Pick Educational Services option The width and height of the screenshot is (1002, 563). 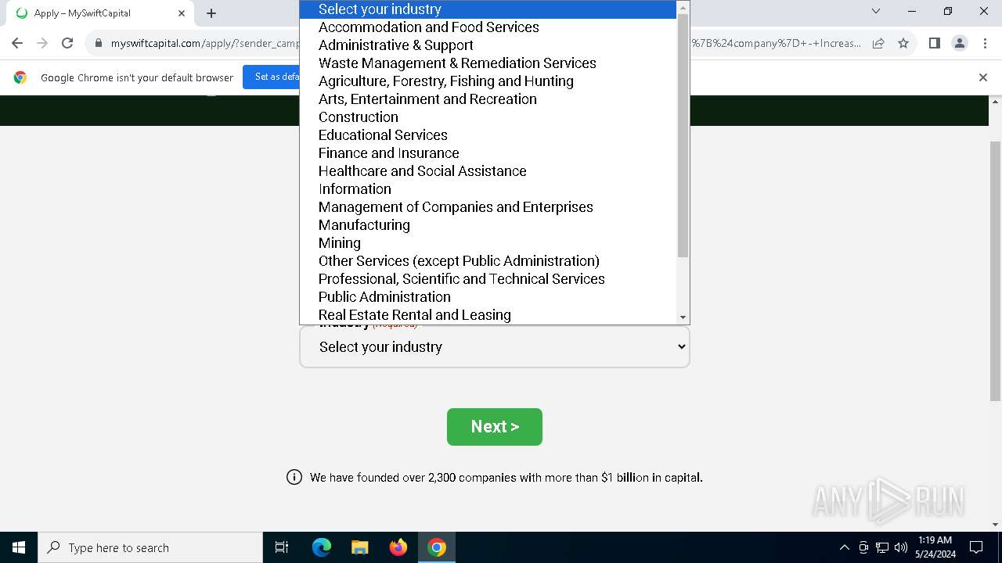click(x=488, y=135)
